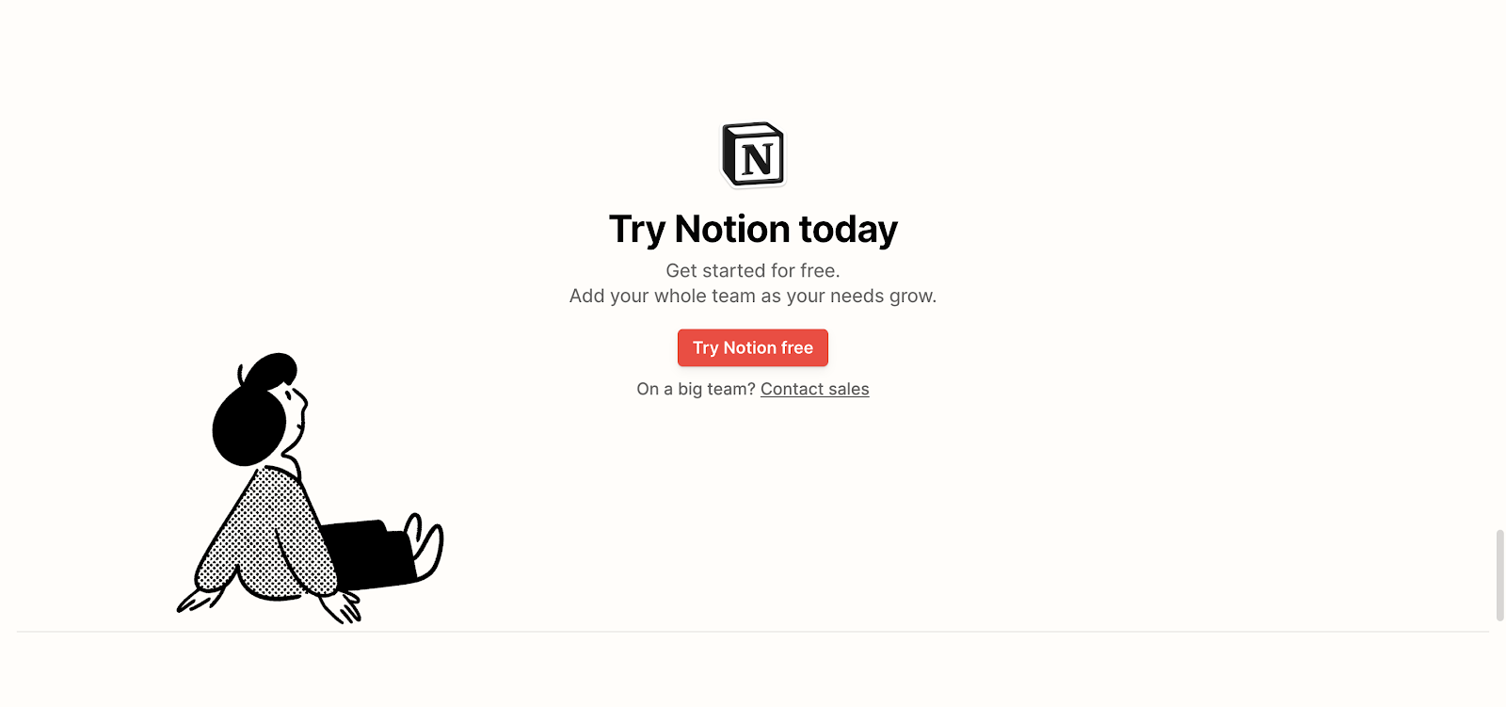Open the Contact sales link
Image resolution: width=1506 pixels, height=707 pixels.
click(x=814, y=389)
